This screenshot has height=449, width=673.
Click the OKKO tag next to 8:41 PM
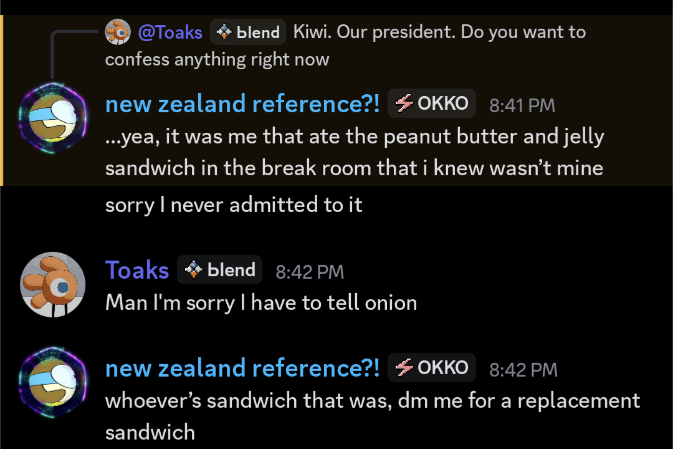tap(432, 104)
